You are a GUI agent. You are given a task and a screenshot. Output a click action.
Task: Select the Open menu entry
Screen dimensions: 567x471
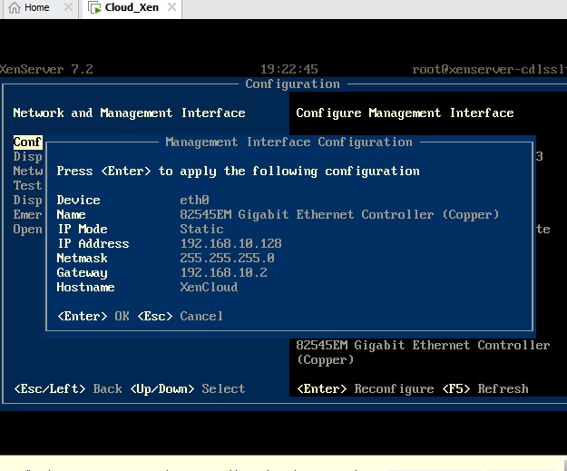point(27,230)
